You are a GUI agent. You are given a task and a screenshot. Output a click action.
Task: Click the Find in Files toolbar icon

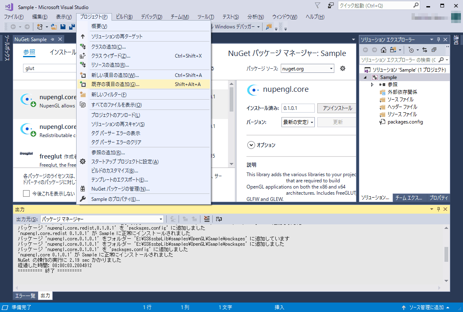[x=268, y=27]
